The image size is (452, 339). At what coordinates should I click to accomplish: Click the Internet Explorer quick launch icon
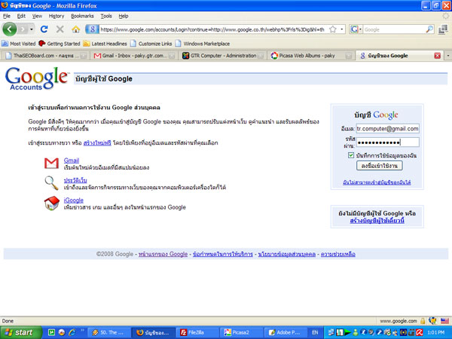pyautogui.click(x=72, y=333)
